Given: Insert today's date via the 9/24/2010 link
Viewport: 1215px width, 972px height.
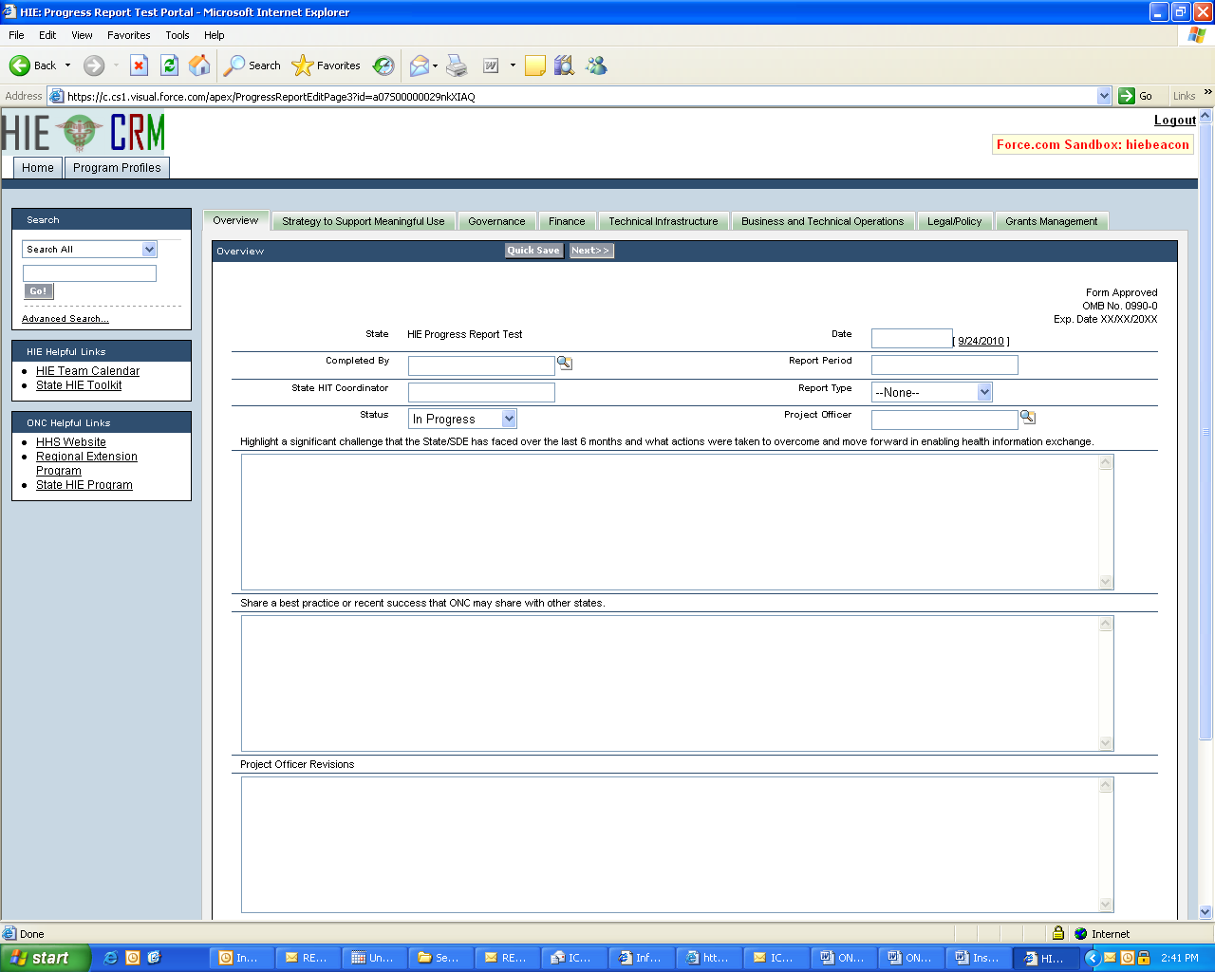Looking at the screenshot, I should tap(981, 341).
